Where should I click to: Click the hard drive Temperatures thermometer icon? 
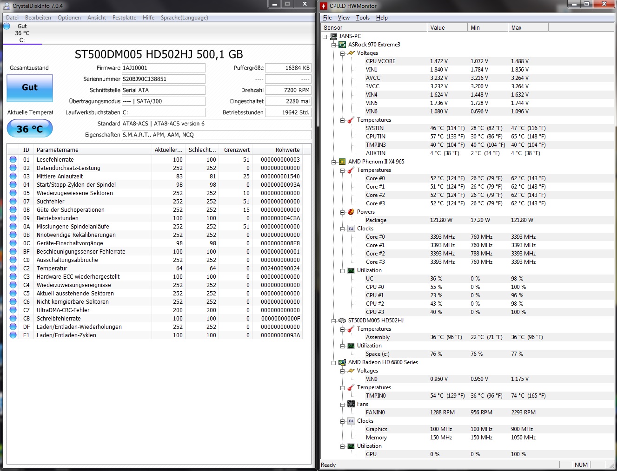coord(351,329)
